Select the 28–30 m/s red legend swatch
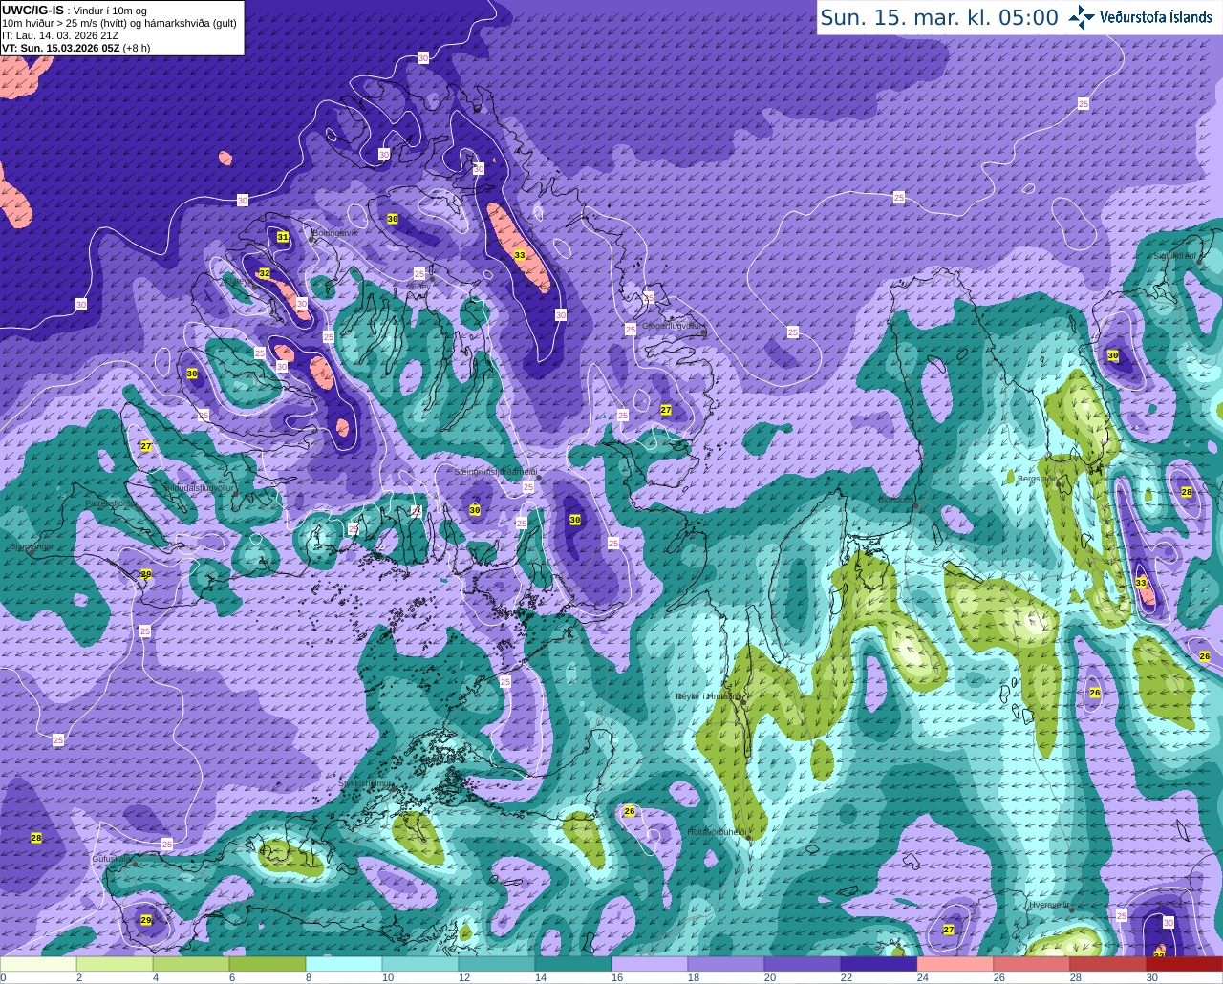1223x984 pixels. coord(1108,964)
